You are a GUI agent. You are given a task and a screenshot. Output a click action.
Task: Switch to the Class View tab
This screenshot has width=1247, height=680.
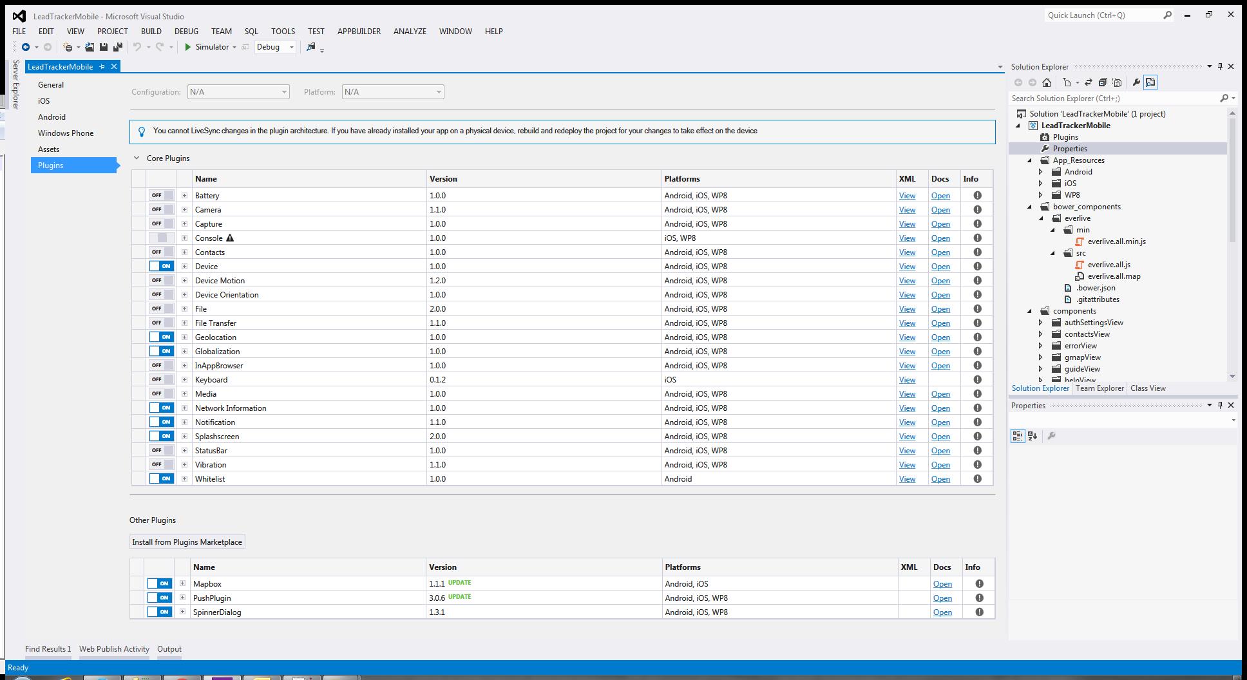coord(1148,388)
